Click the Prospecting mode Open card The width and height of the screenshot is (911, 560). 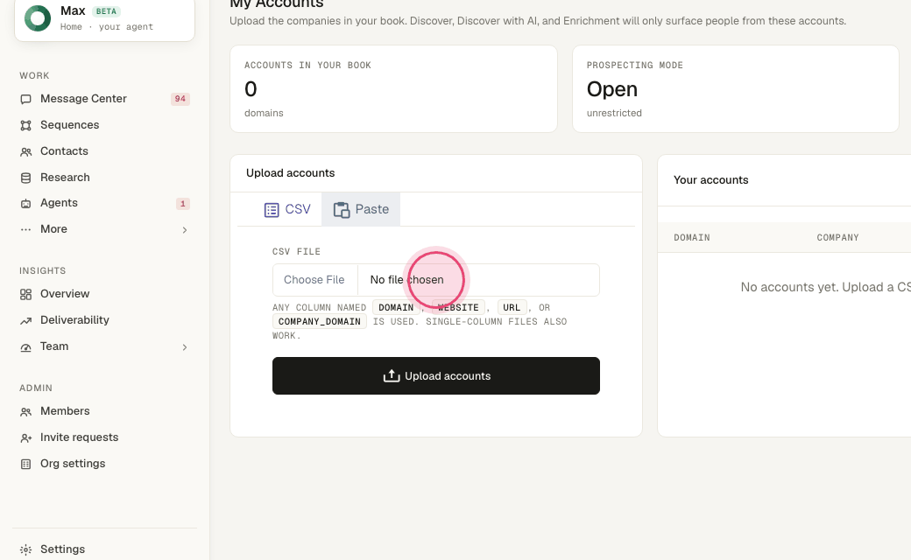click(x=736, y=88)
